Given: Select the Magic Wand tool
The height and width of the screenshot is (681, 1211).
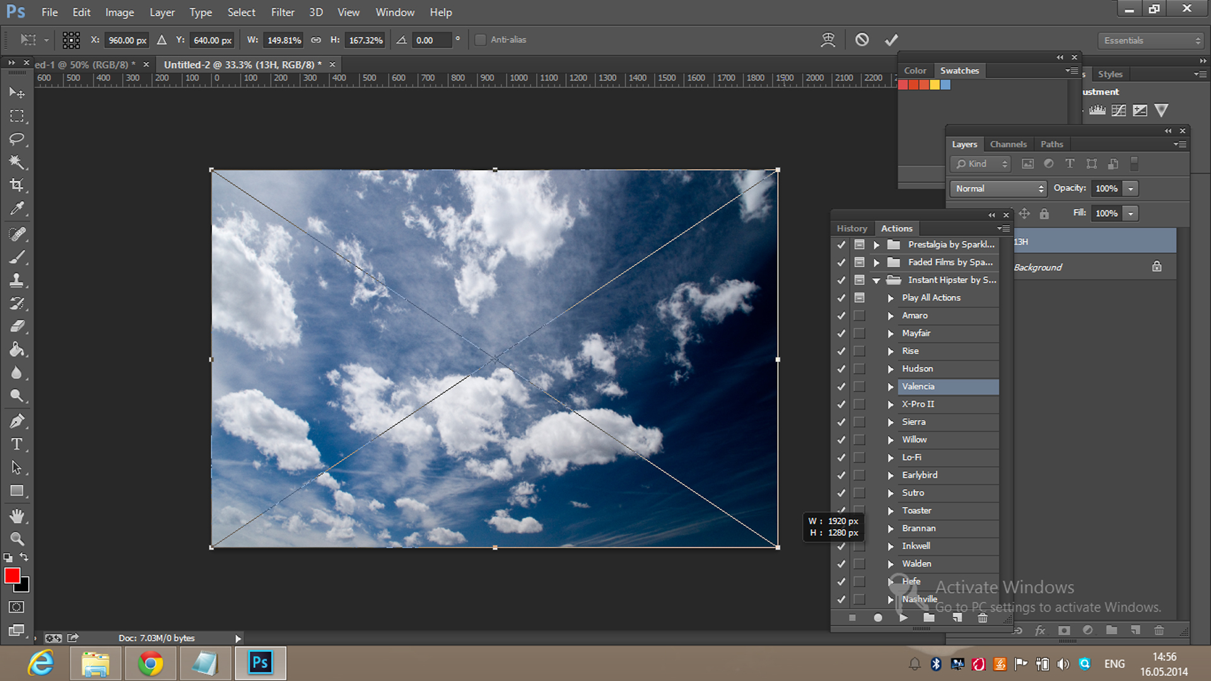Looking at the screenshot, I should pyautogui.click(x=17, y=162).
